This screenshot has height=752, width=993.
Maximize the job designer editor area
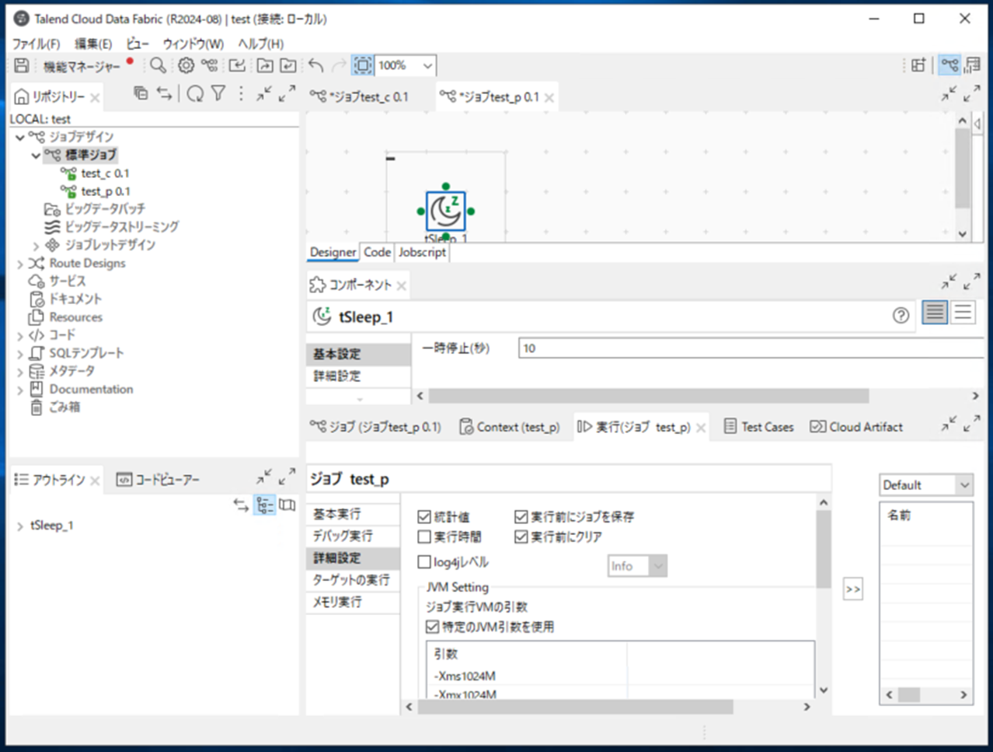point(972,94)
